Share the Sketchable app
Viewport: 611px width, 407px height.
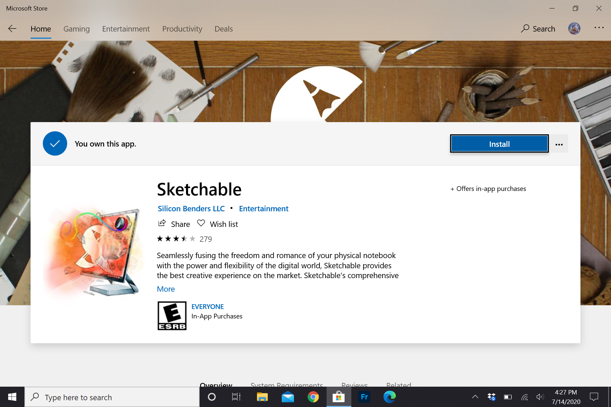coord(174,224)
